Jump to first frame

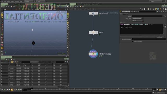point(2,90)
